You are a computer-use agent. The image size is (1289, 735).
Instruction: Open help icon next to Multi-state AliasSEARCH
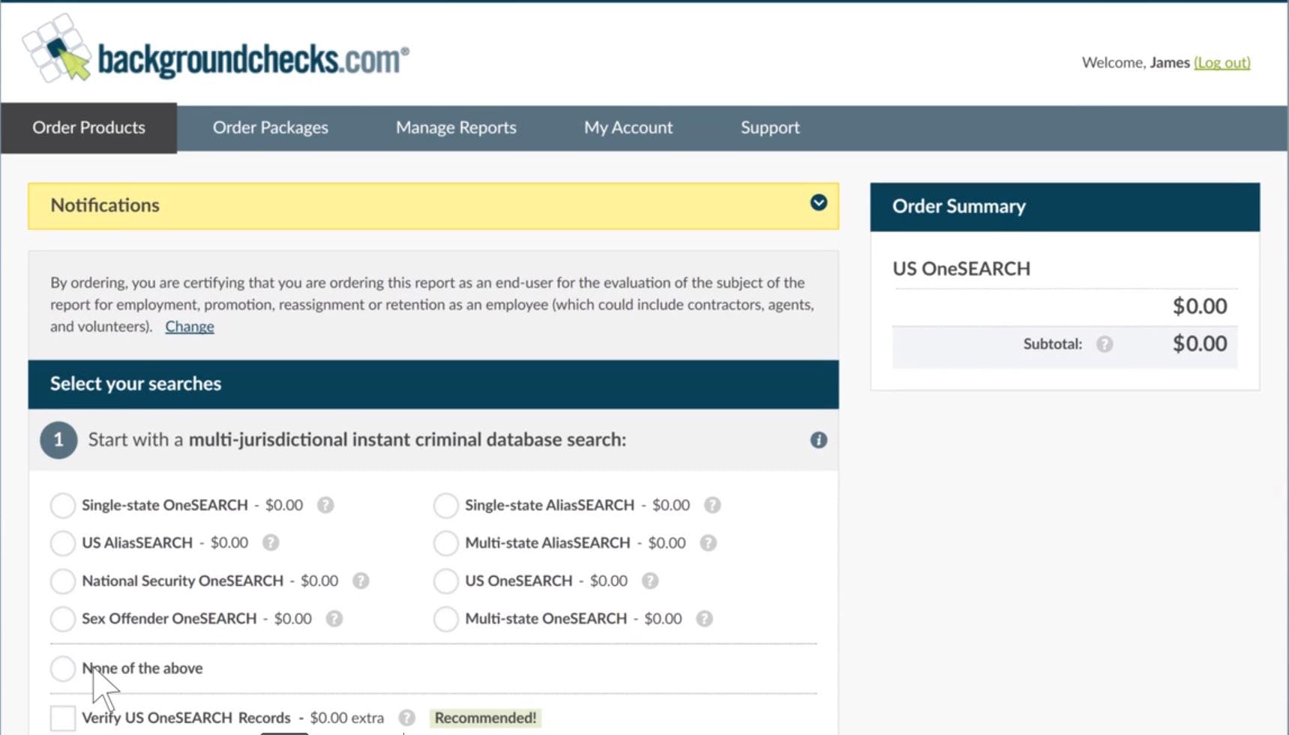(708, 542)
